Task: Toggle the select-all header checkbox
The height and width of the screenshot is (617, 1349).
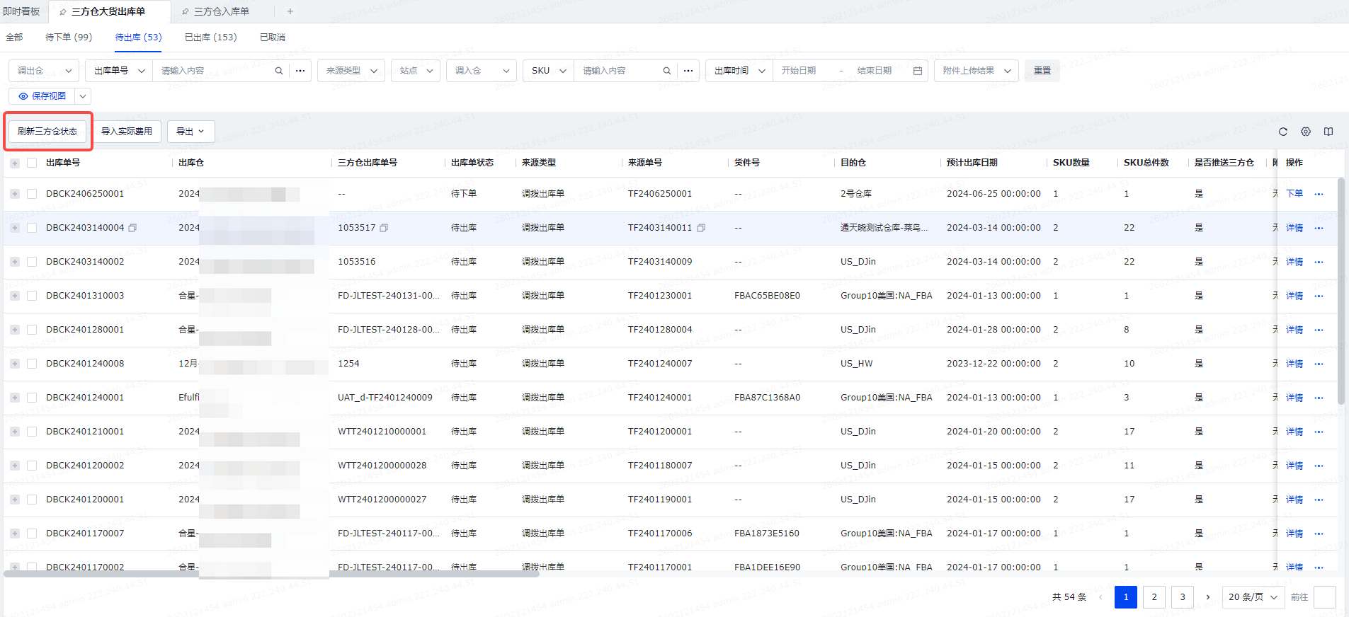Action: [32, 163]
